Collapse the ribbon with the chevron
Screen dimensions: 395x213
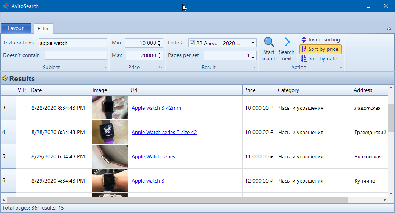pos(389,29)
